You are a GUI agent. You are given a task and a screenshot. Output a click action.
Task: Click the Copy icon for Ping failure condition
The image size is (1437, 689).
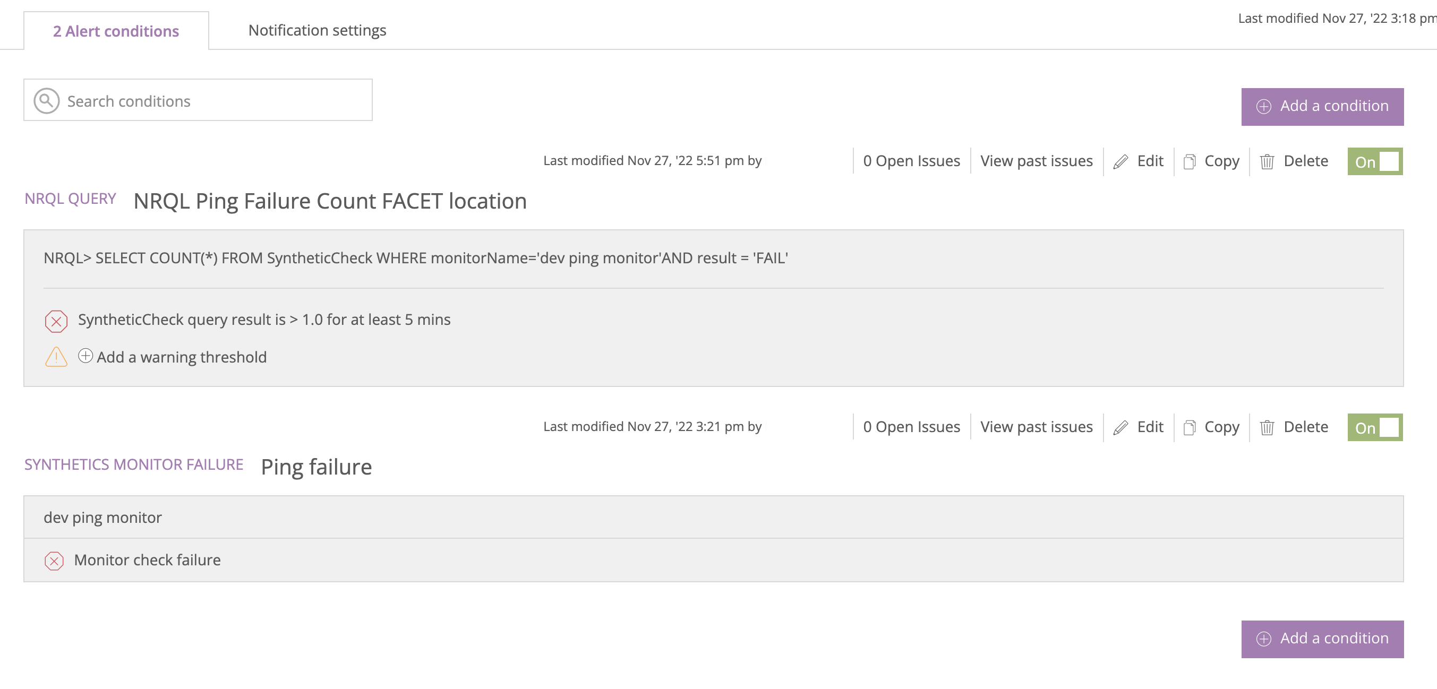coord(1191,427)
